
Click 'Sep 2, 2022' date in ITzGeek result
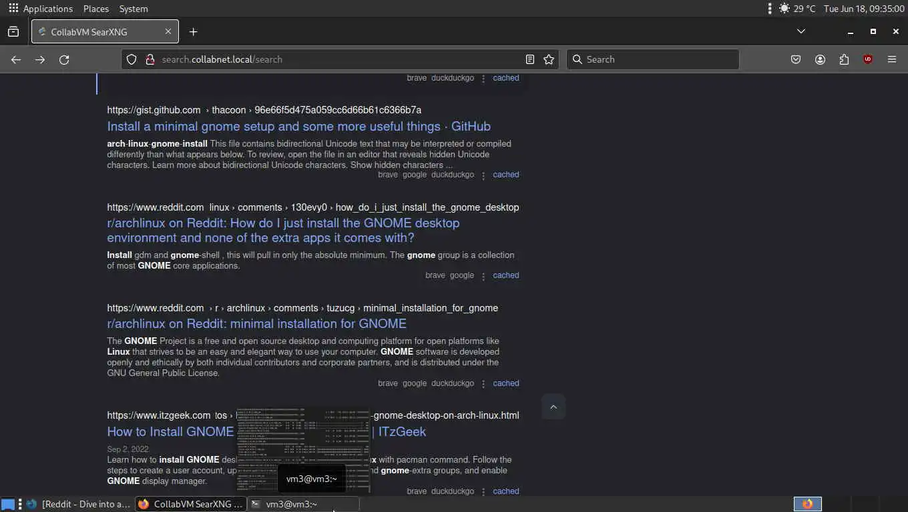(128, 449)
